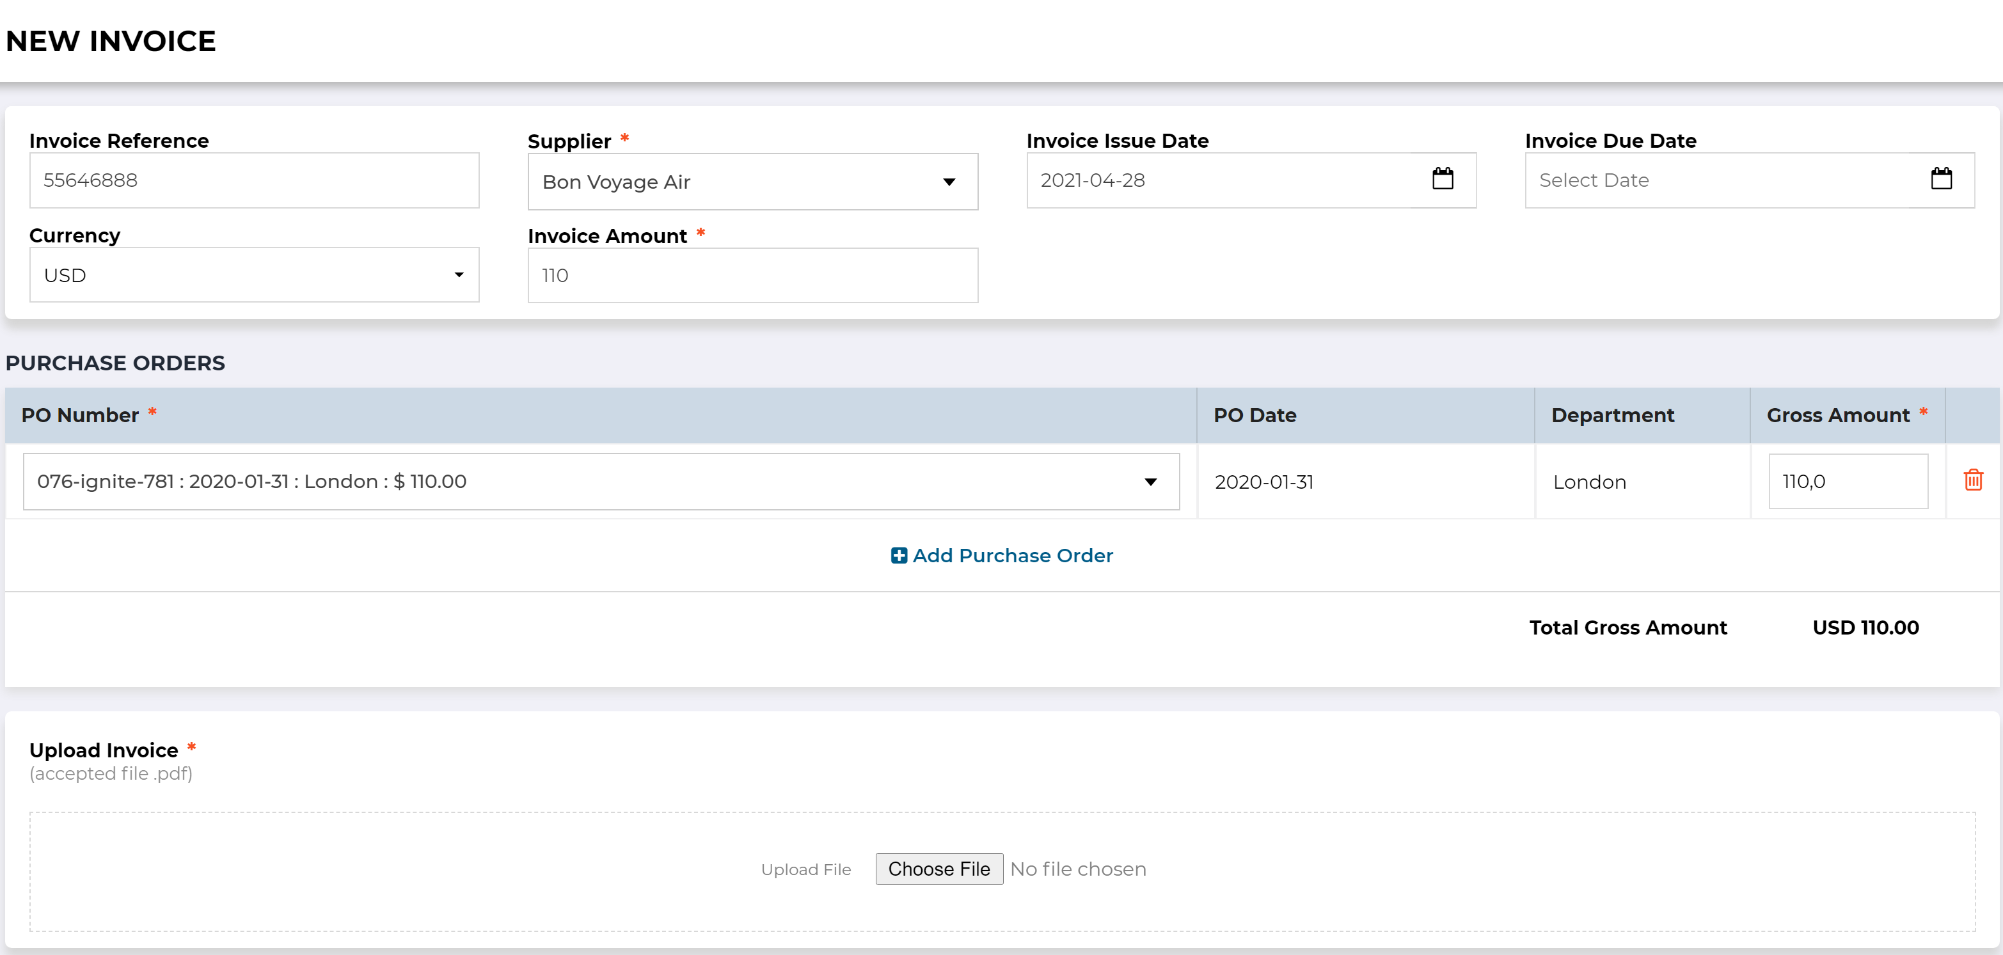Viewport: 2003px width, 955px height.
Task: Expand the PO Number dropdown for 076-ignite-781
Action: click(601, 482)
